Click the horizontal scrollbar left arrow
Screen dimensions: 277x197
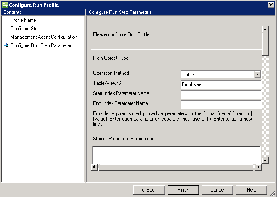[x=94, y=167]
